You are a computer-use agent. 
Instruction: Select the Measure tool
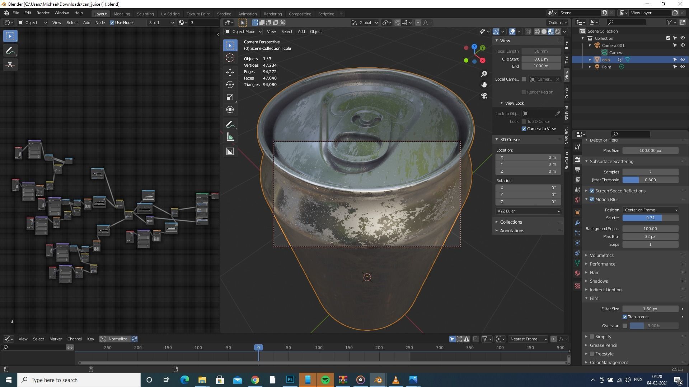tap(230, 137)
